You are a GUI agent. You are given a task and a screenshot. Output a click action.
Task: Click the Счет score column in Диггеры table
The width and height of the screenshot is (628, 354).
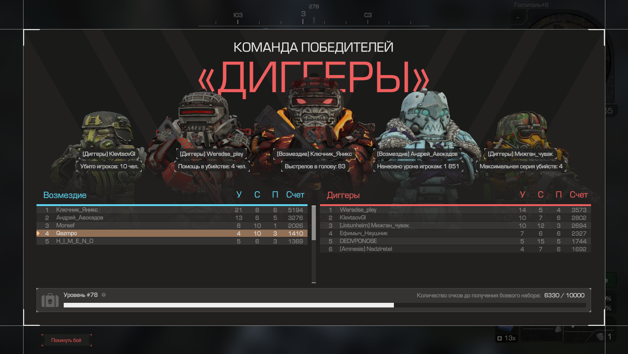579,195
